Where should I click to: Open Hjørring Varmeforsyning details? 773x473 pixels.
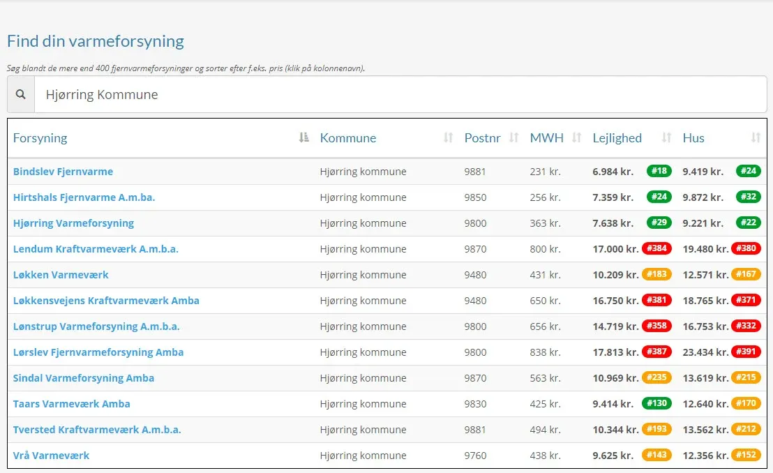(73, 223)
